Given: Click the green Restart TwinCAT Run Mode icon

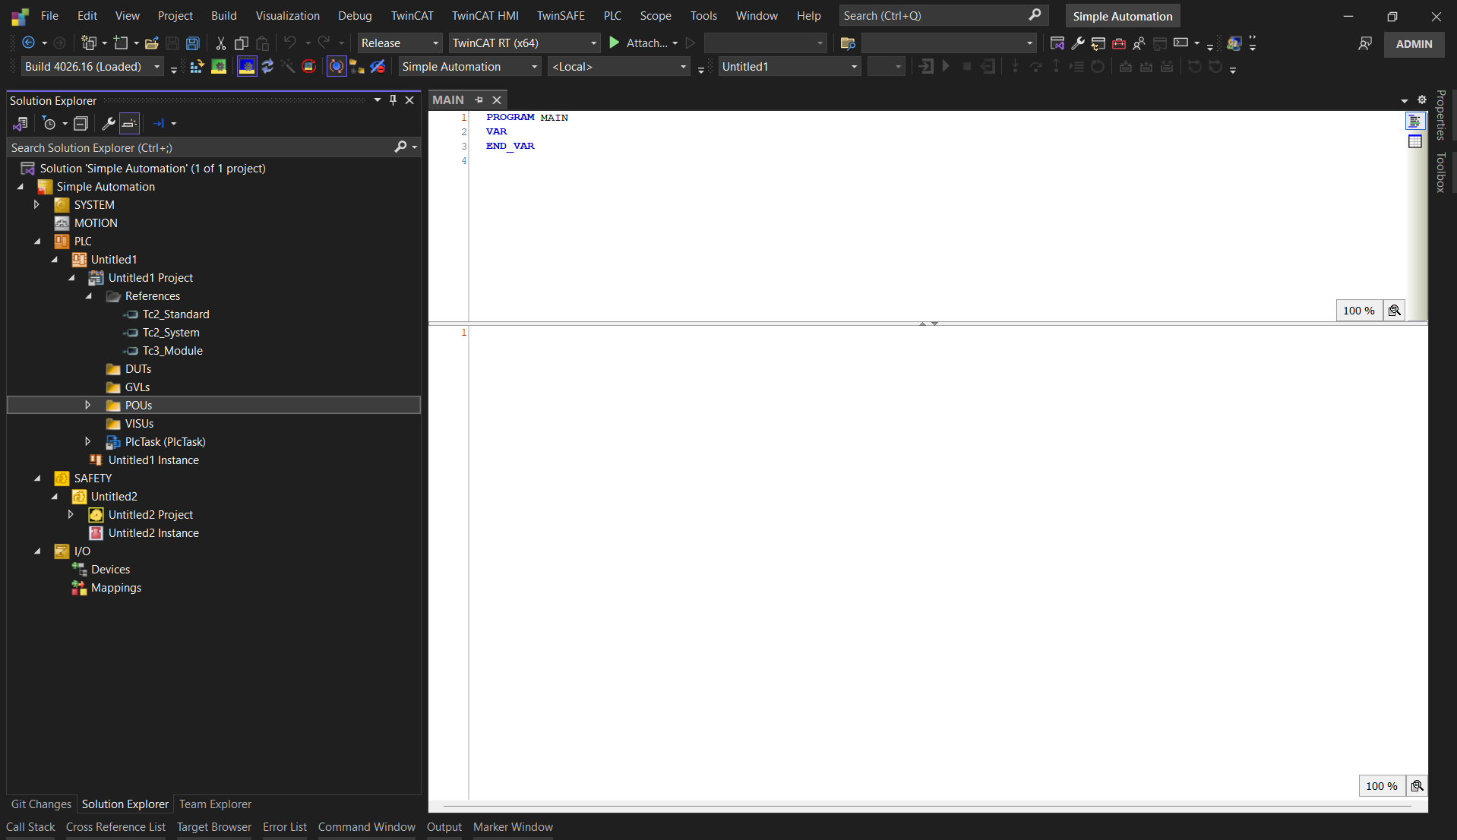Looking at the screenshot, I should tap(219, 67).
